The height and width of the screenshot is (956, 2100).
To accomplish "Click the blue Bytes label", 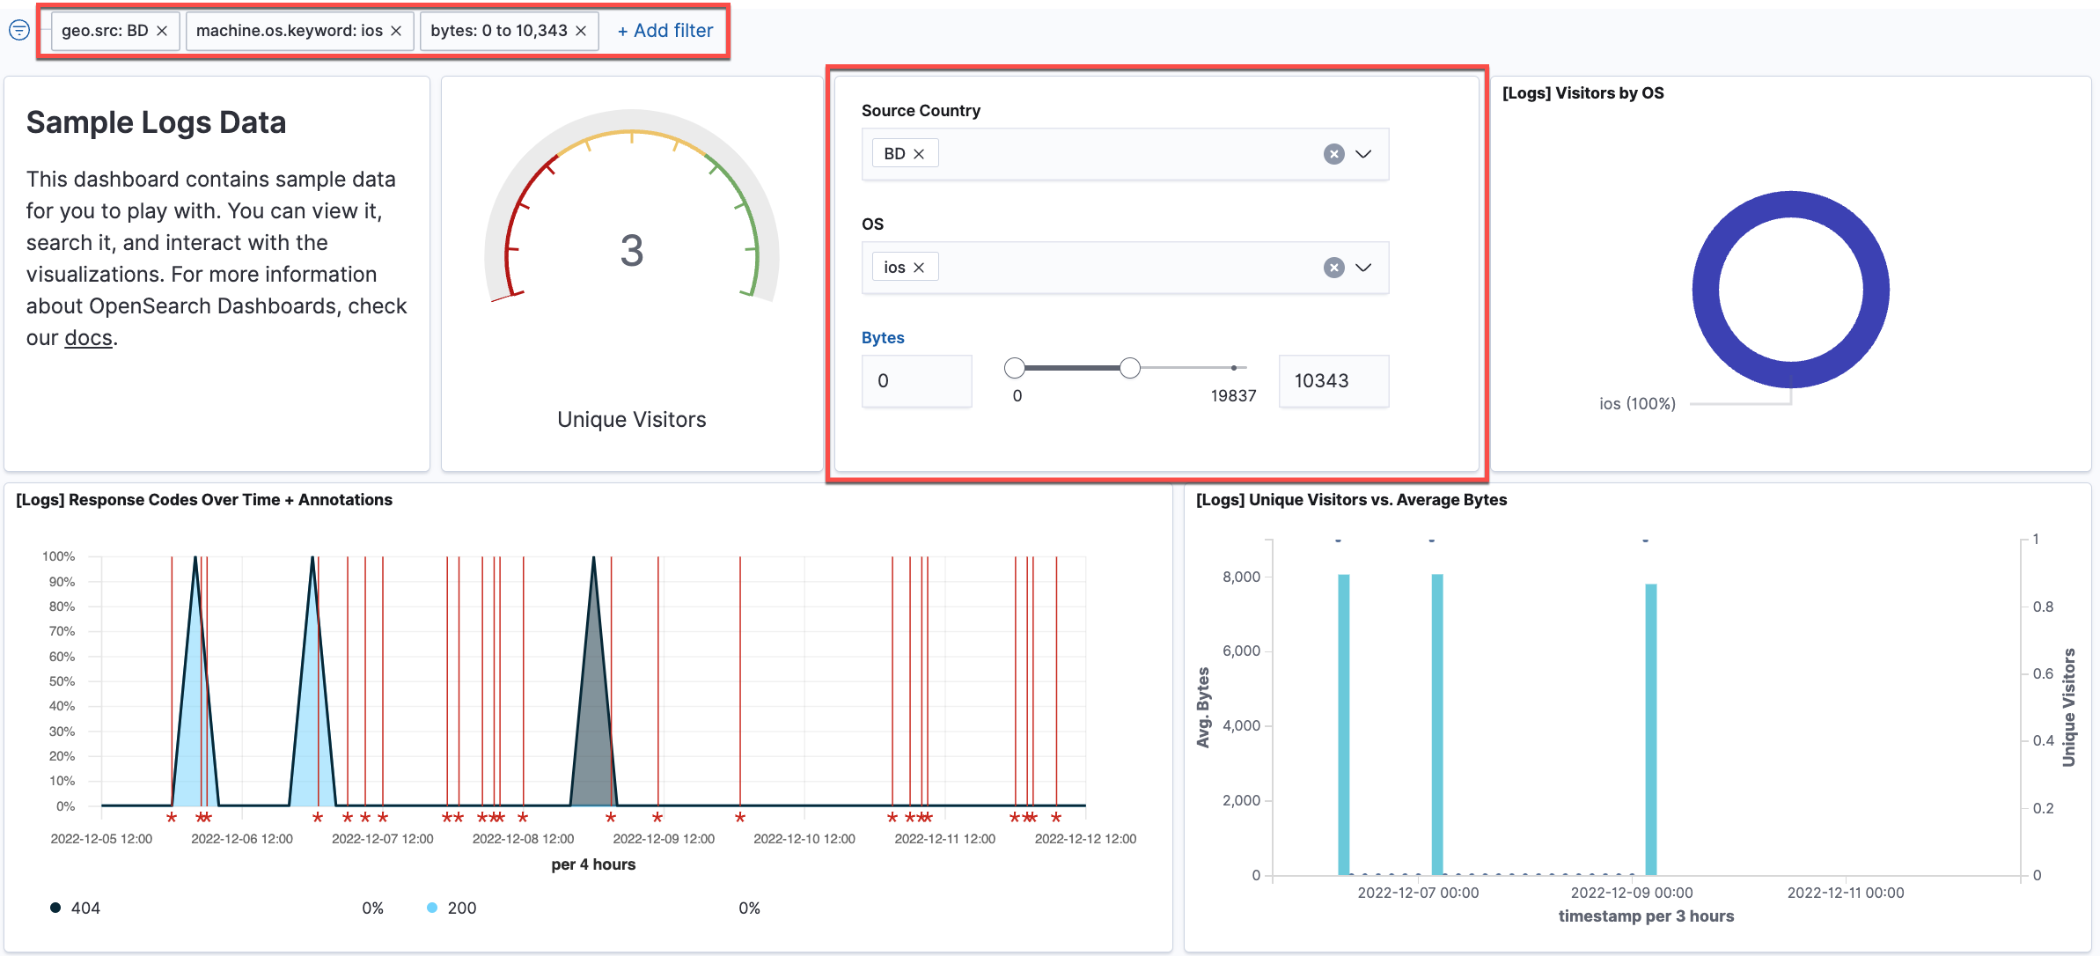I will pos(883,337).
